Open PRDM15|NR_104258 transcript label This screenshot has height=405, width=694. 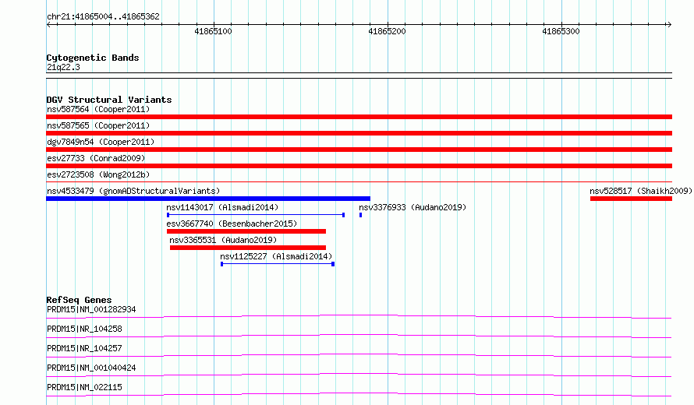click(84, 329)
